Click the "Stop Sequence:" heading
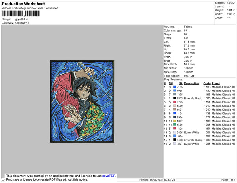237x183 pixels. tap(173, 80)
